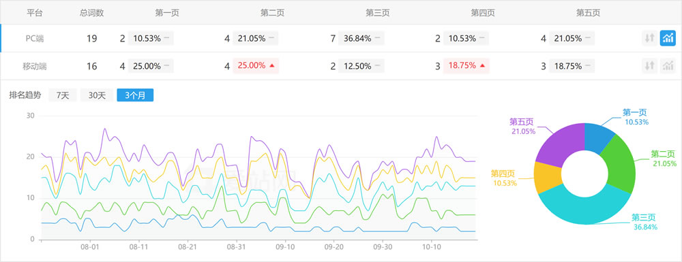Click PC端 第四页 10.53% badge
This screenshot has height=262, width=682.
click(x=466, y=38)
